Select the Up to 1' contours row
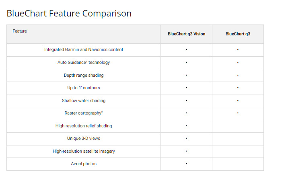The image size is (286, 176). coord(84,88)
